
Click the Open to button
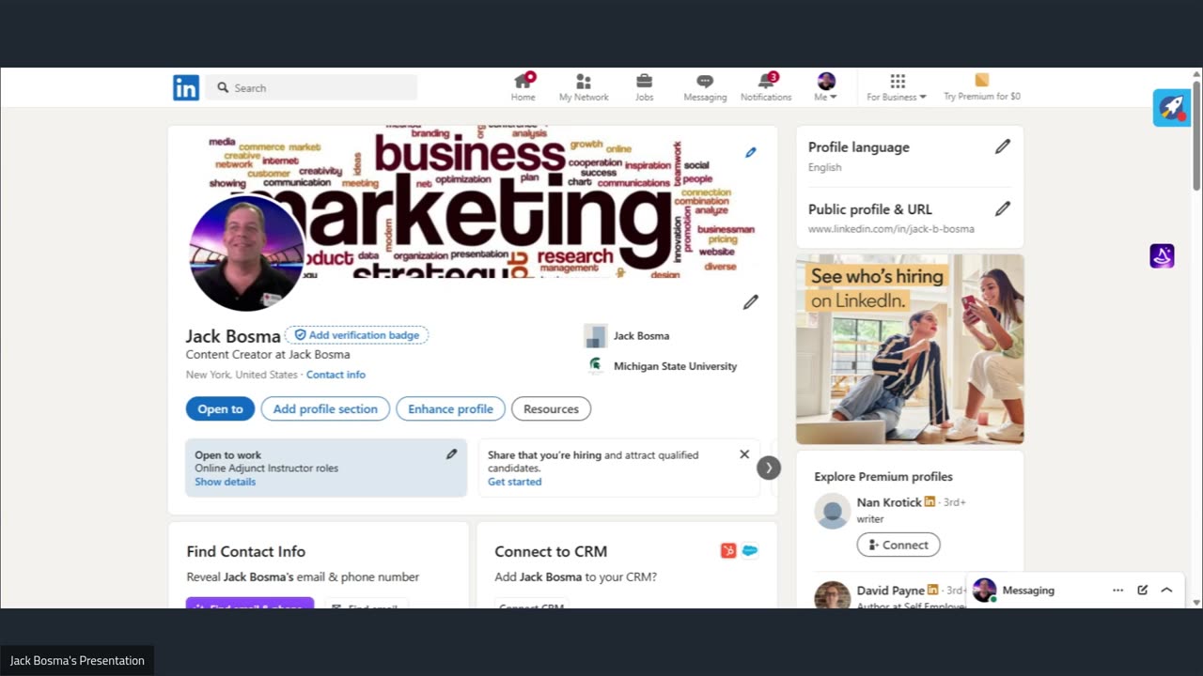coord(220,408)
